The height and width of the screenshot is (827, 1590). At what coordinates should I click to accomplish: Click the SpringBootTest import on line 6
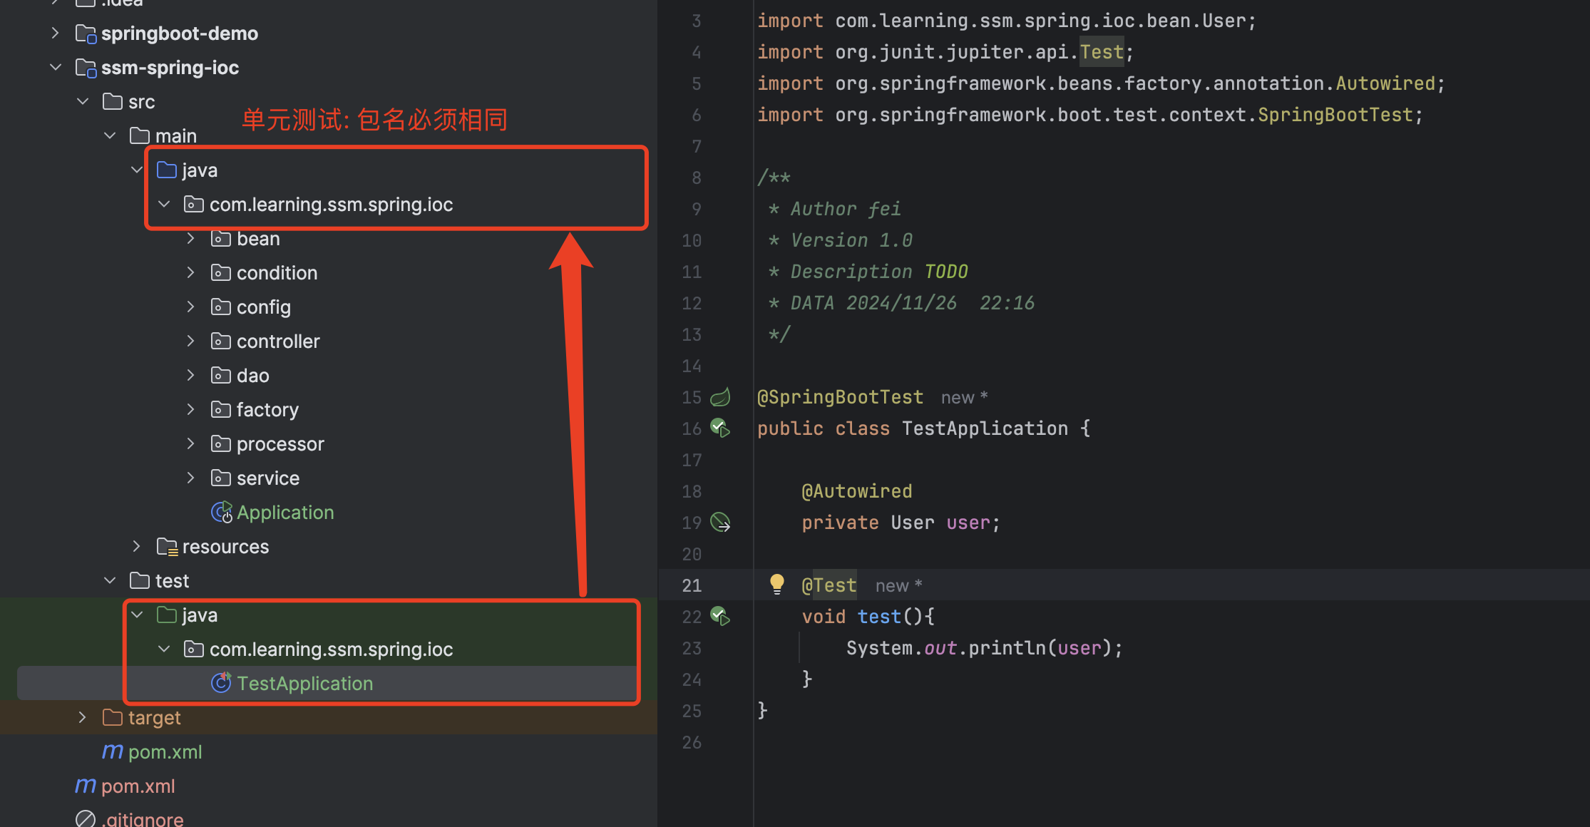[1335, 115]
